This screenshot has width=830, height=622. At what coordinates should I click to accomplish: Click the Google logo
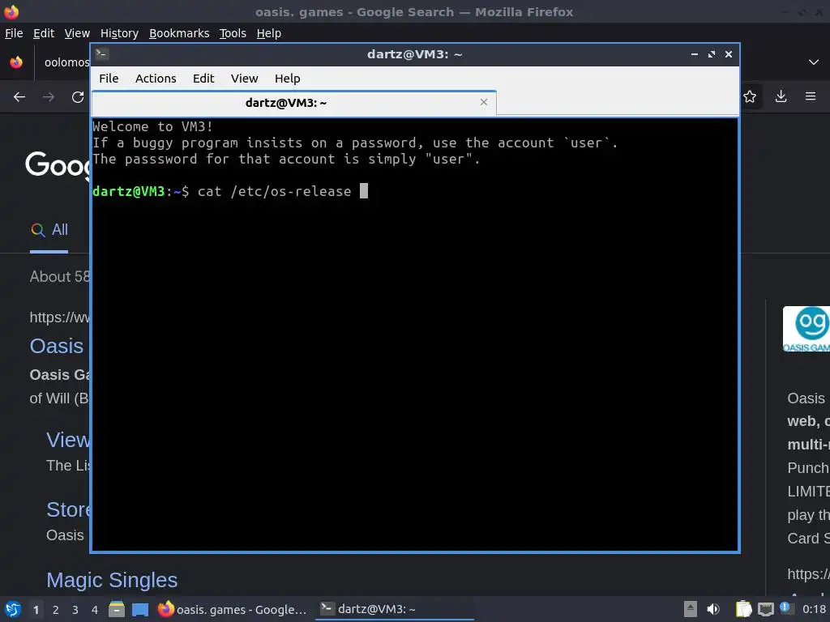click(x=58, y=165)
